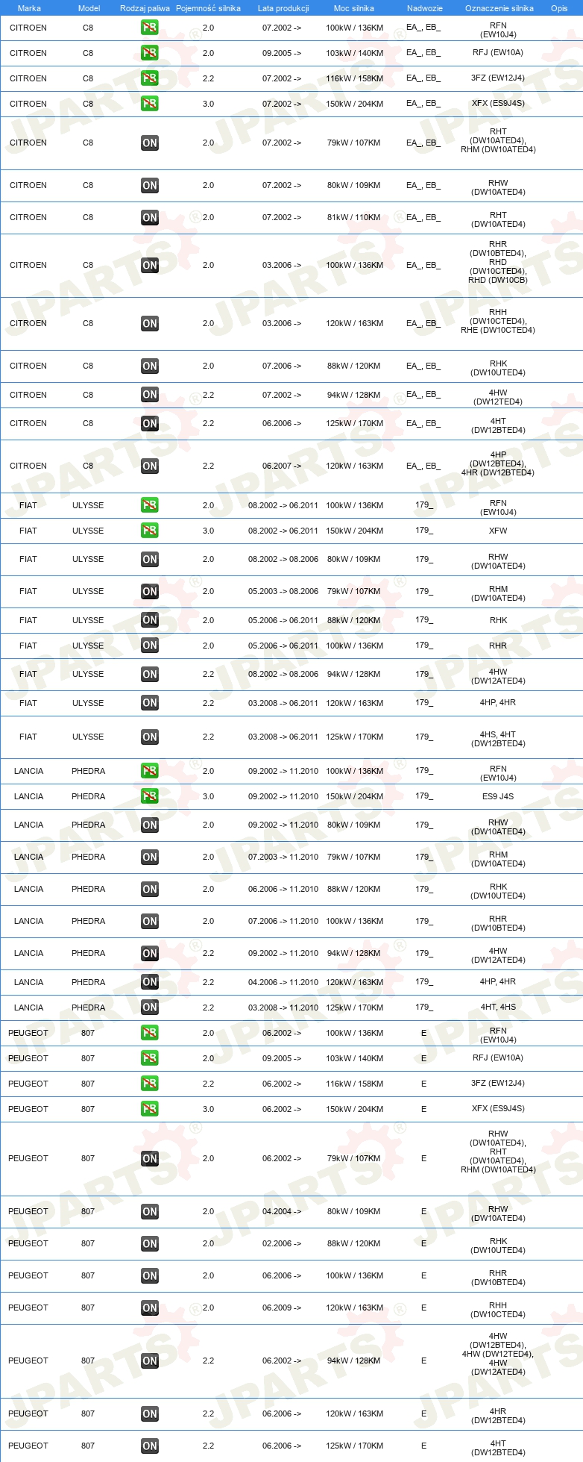Click diesel ON icon in Fiat Ulysse RHK row
Viewport: 583px width, 1462px height.
coord(150,620)
